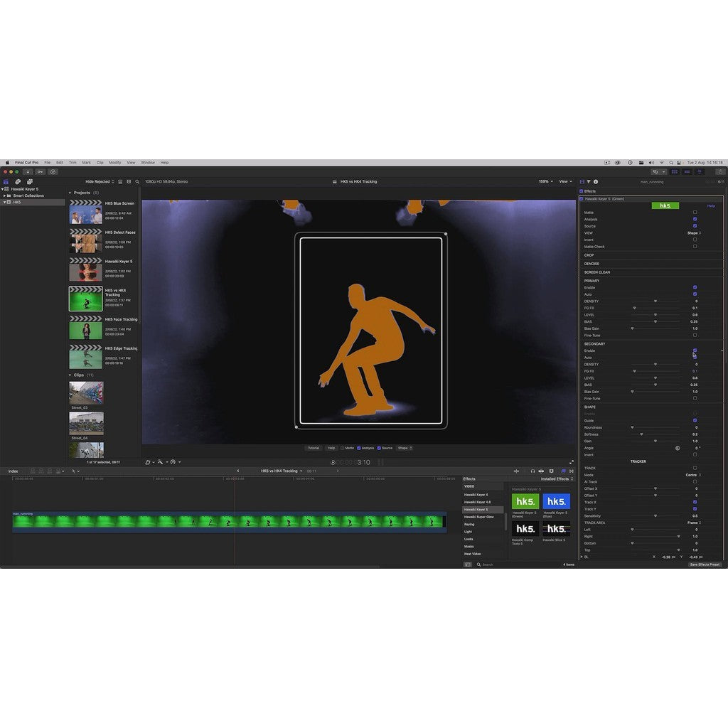
Task: Toggle the Matte checkbox in the inspector
Action: click(695, 212)
